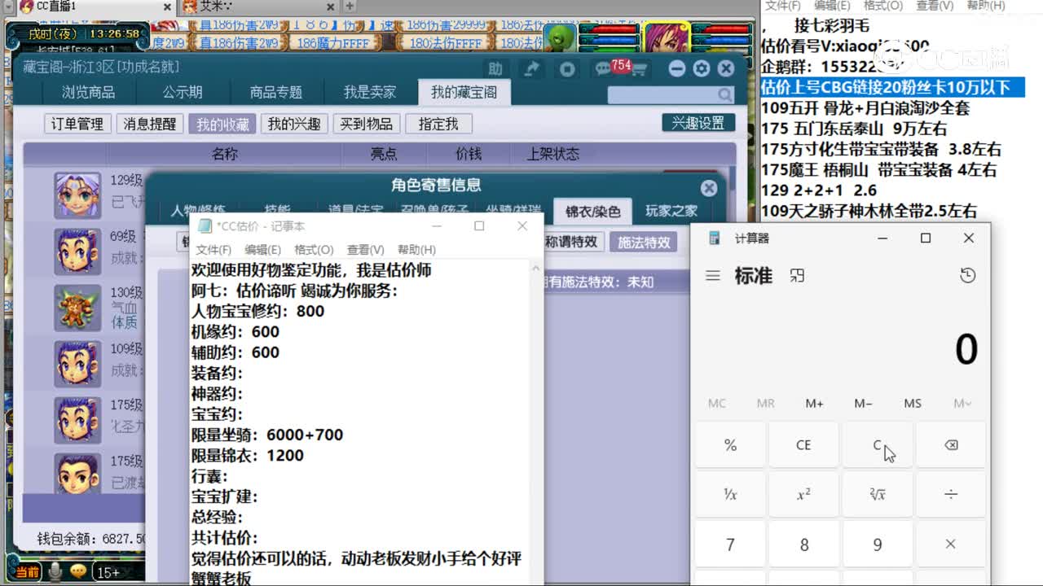The width and height of the screenshot is (1043, 586).
Task: Open the 藏宝阁 settings gear icon
Action: [x=701, y=69]
